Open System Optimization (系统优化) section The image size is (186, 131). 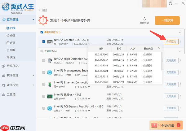[x=18, y=66]
